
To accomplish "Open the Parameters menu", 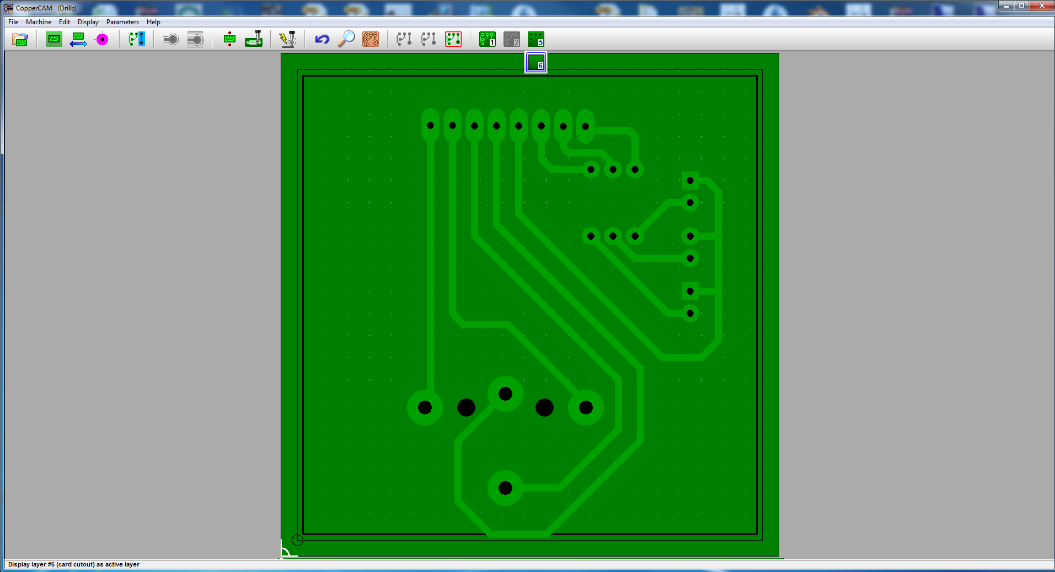I will click(x=122, y=22).
